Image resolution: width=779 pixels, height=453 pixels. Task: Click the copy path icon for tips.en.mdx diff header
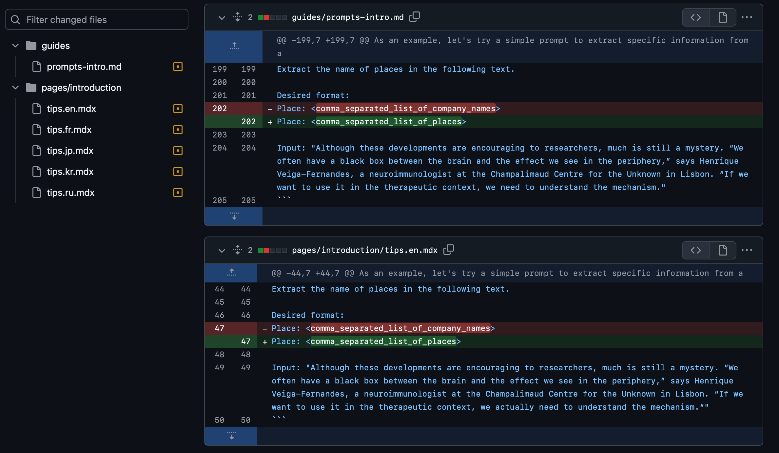pyautogui.click(x=448, y=250)
